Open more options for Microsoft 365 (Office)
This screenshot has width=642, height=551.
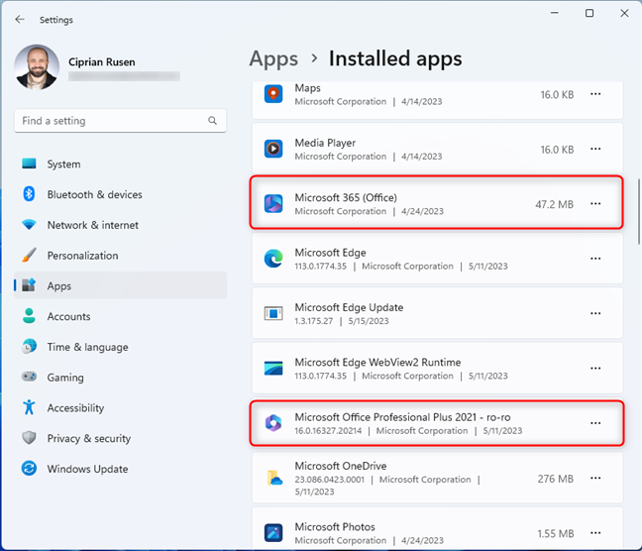[x=595, y=203]
